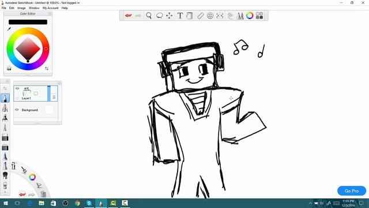Screen dimensions: 369x208
Task: Select the Background layer row
Action: point(36,110)
